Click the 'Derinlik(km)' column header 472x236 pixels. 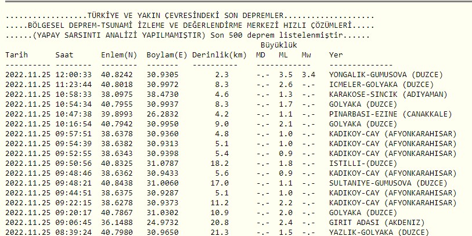219,55
